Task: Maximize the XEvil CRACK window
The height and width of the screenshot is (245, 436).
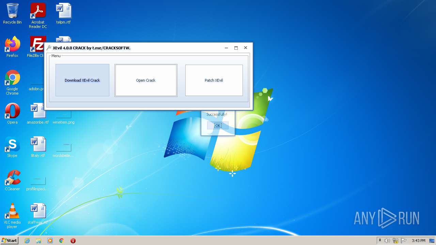Action: coord(236,48)
